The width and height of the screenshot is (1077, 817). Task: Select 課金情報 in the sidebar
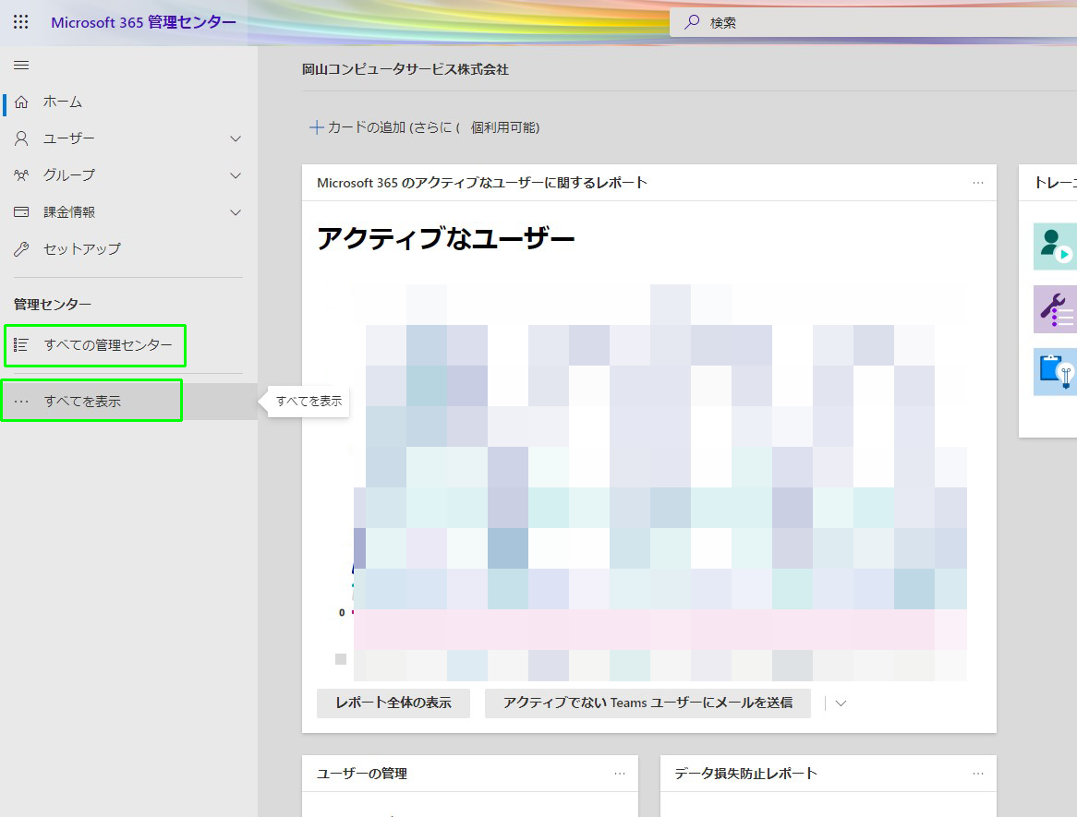point(69,212)
